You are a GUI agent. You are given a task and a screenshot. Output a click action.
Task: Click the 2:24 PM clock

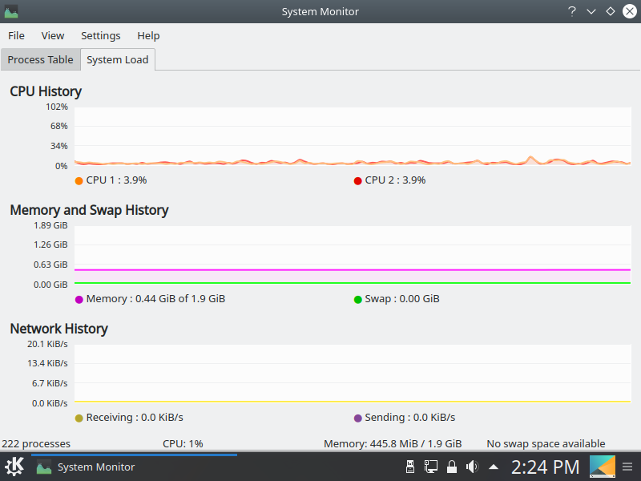coord(545,467)
